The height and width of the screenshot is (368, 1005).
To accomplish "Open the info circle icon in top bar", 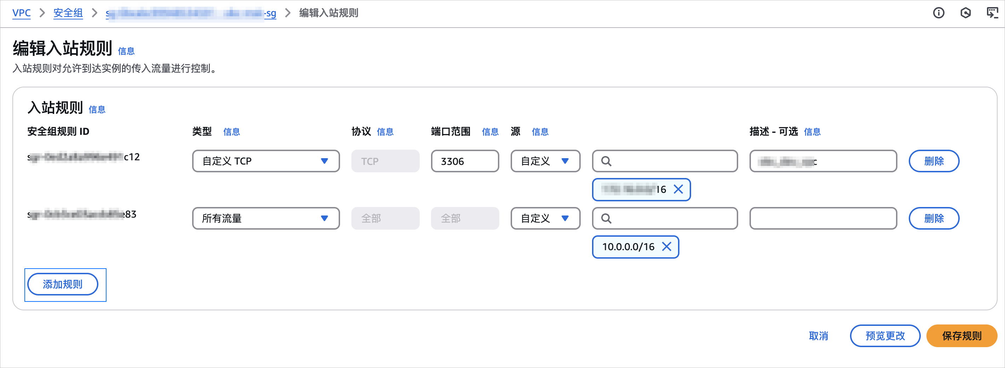I will click(938, 13).
